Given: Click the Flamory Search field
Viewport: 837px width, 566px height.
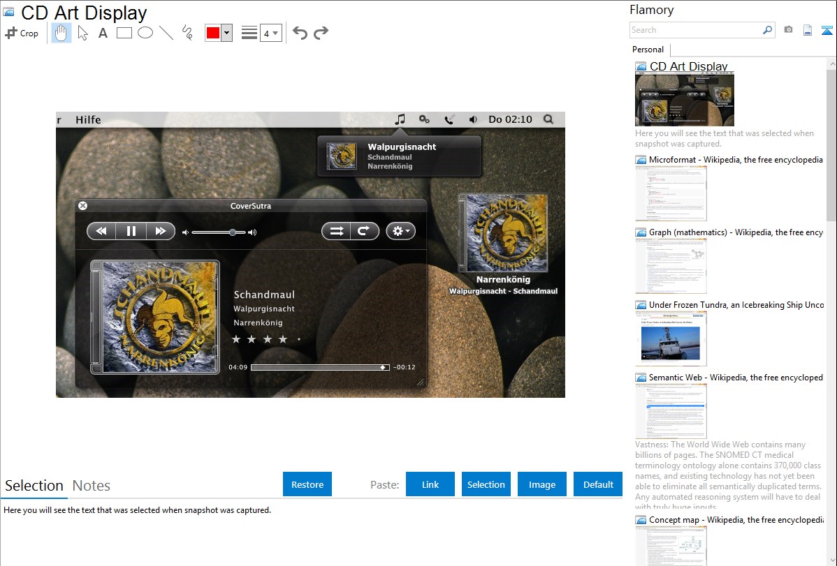Looking at the screenshot, I should [695, 30].
